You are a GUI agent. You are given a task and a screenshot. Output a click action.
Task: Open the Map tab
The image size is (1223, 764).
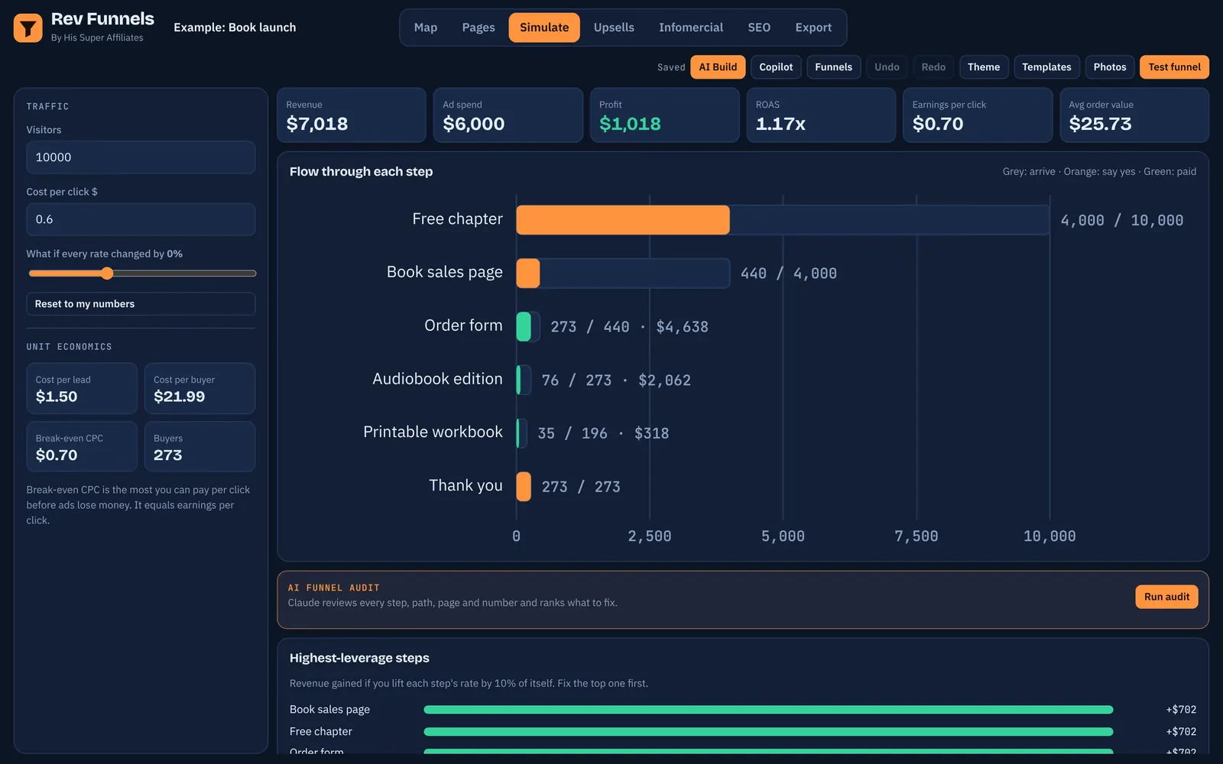(426, 28)
